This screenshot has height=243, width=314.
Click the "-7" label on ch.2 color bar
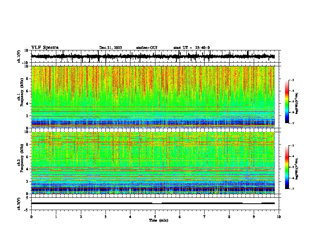click(292, 189)
